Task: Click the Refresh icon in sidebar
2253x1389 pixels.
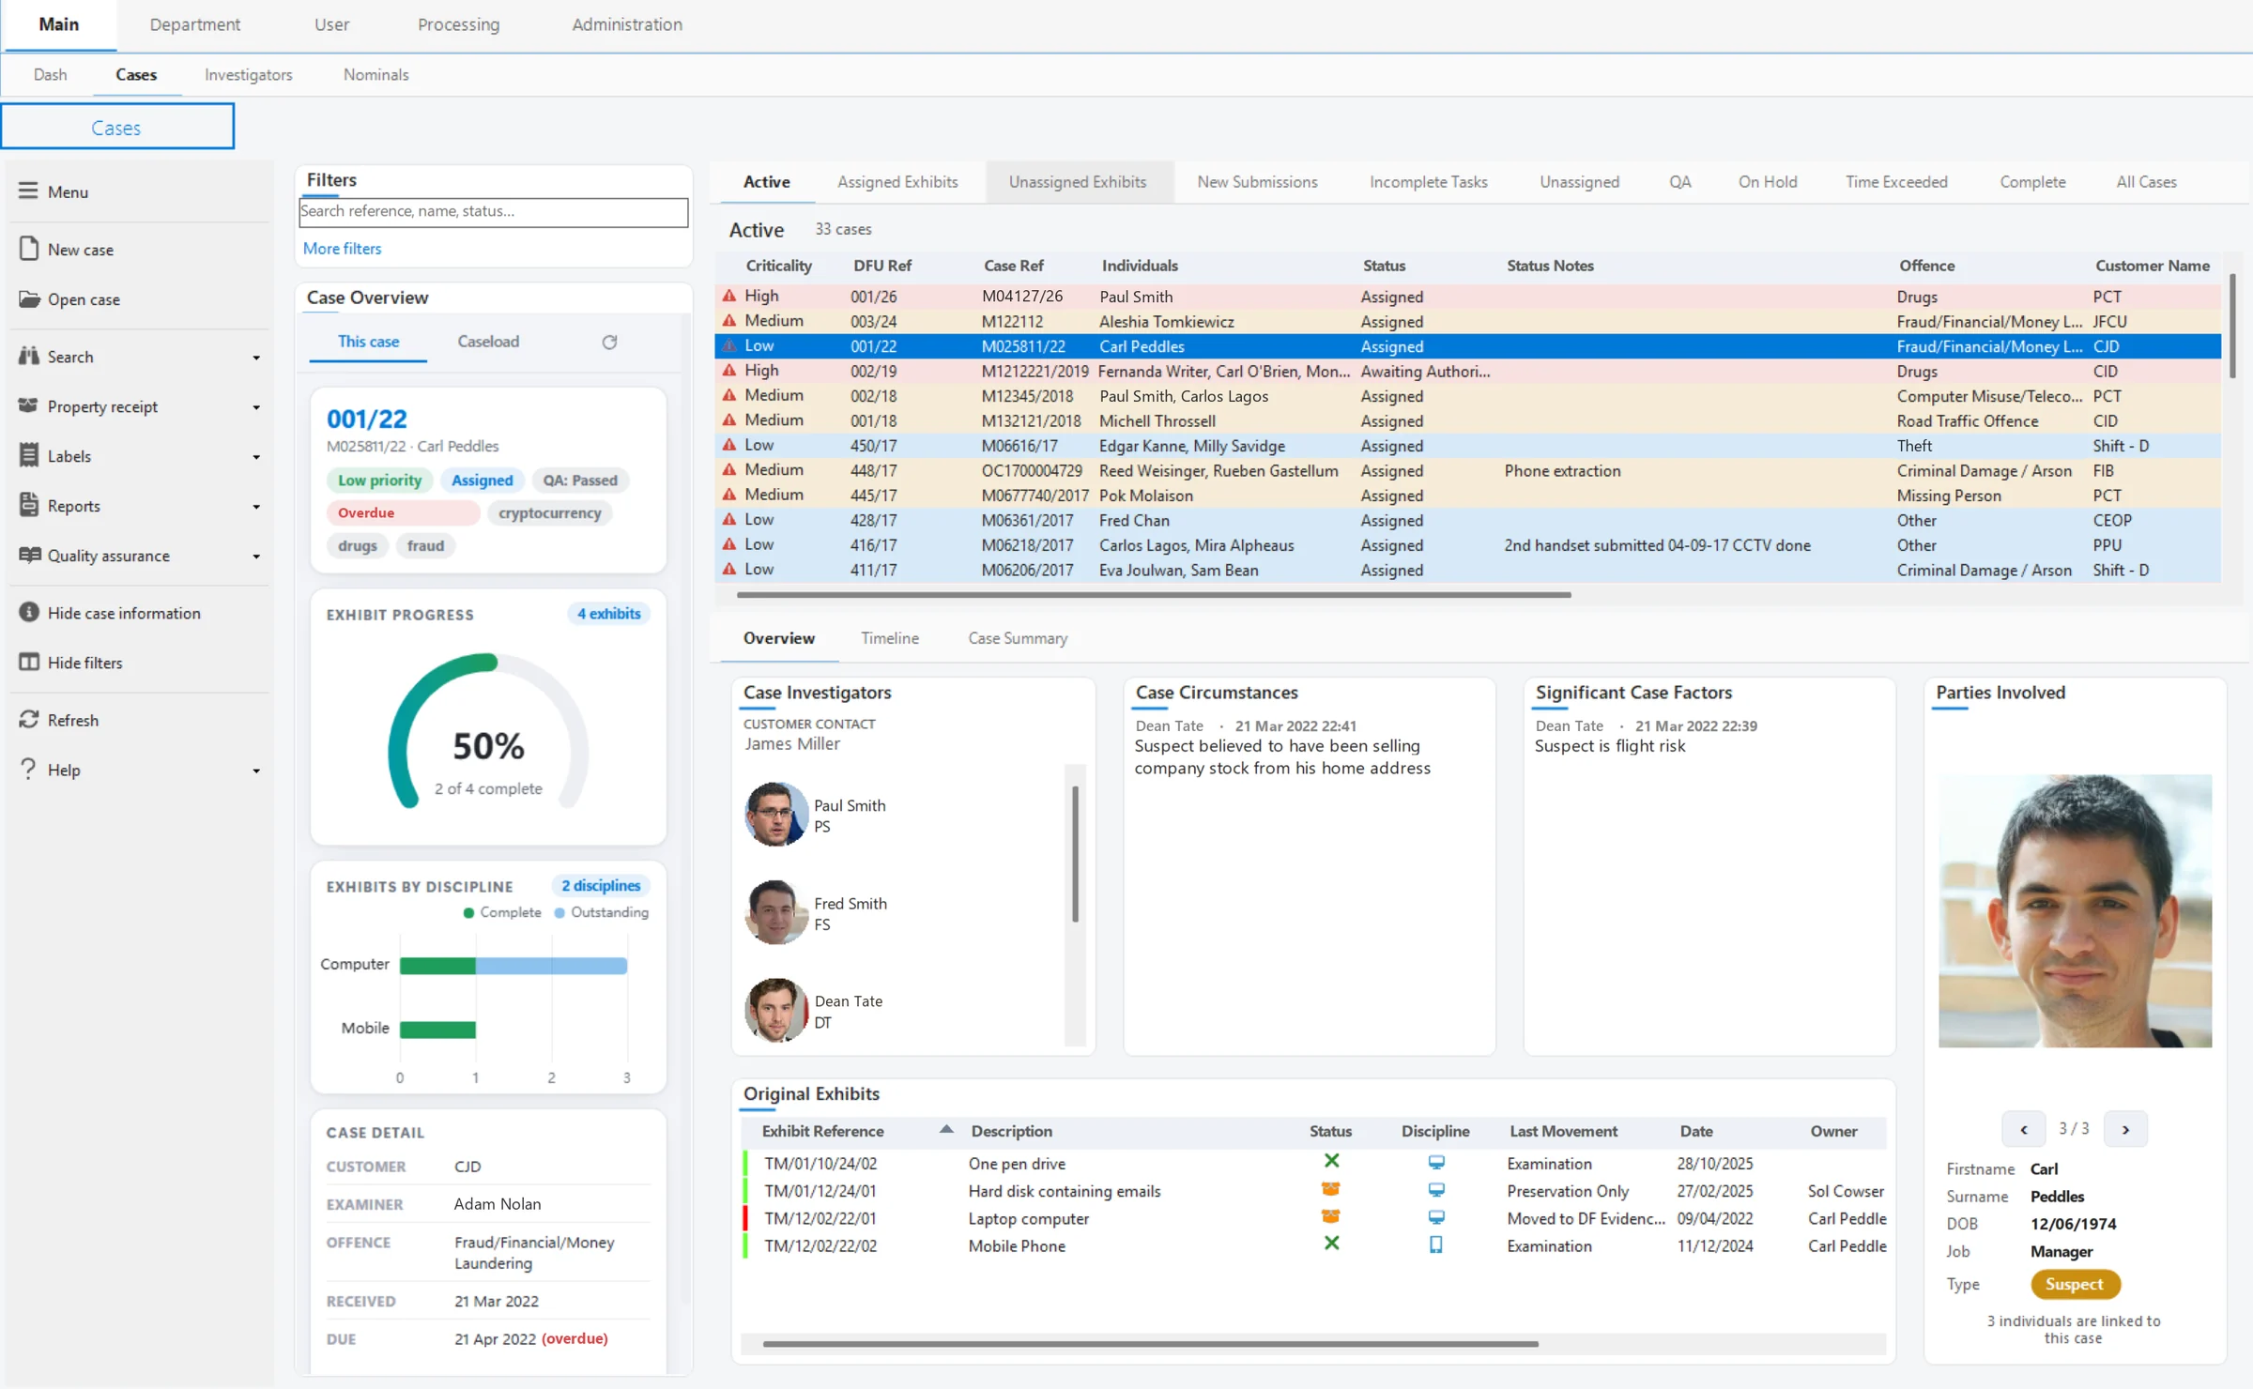Action: (29, 719)
